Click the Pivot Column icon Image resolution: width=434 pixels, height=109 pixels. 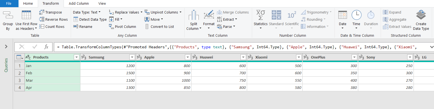[111, 26]
